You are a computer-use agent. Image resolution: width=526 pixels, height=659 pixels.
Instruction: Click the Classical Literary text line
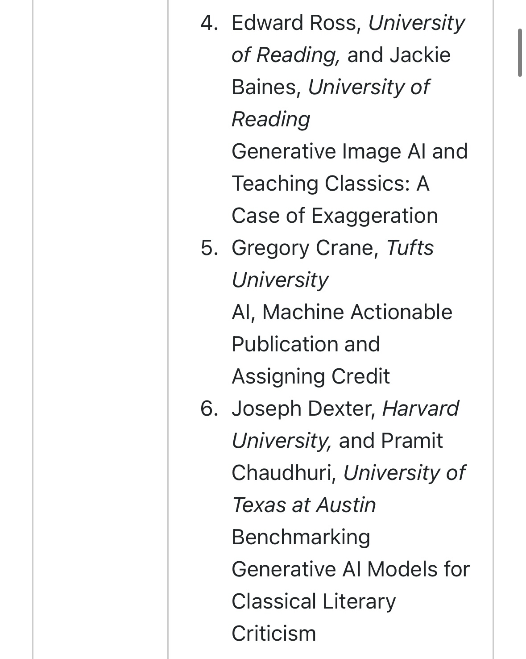click(313, 601)
